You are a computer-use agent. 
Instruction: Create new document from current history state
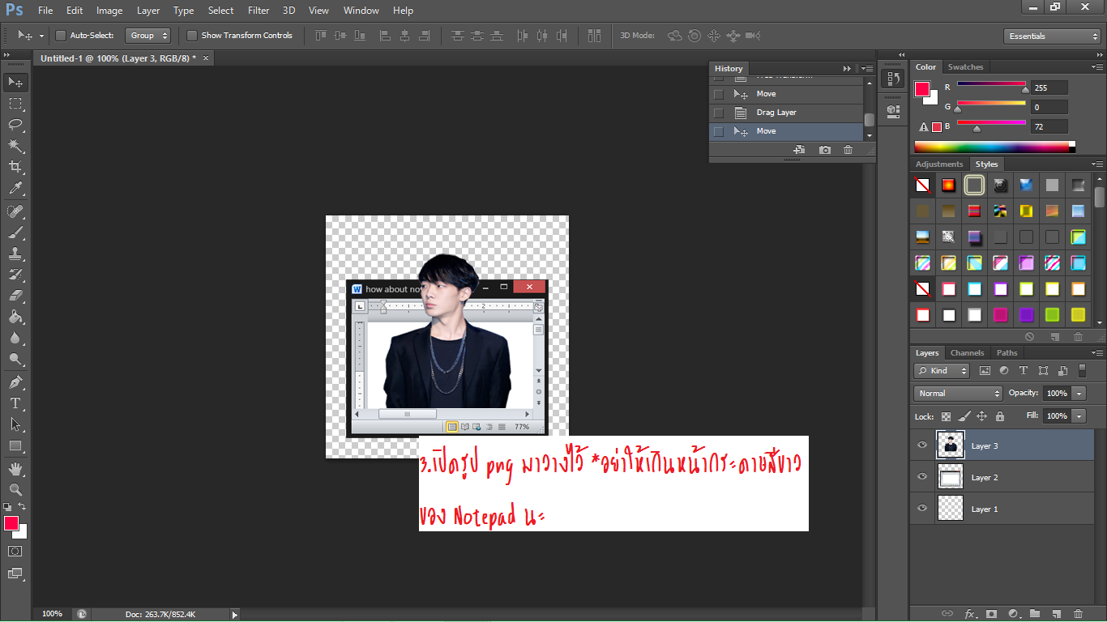point(799,150)
